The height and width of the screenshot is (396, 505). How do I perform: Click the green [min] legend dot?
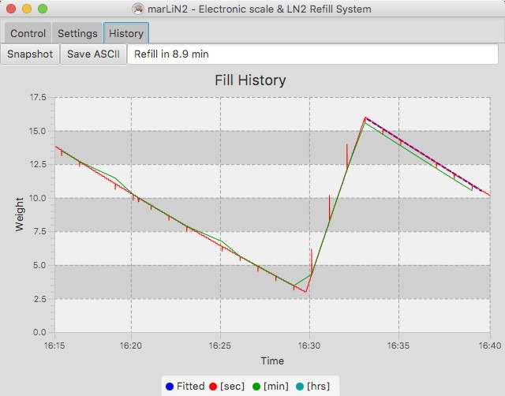pos(256,387)
